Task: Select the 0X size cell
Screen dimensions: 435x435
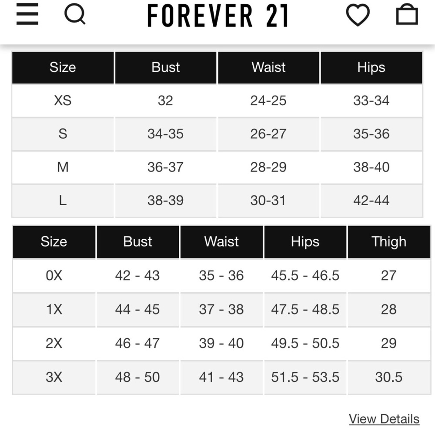Action: click(x=54, y=275)
